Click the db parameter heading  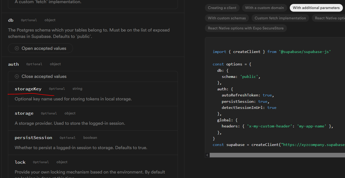tap(11, 20)
